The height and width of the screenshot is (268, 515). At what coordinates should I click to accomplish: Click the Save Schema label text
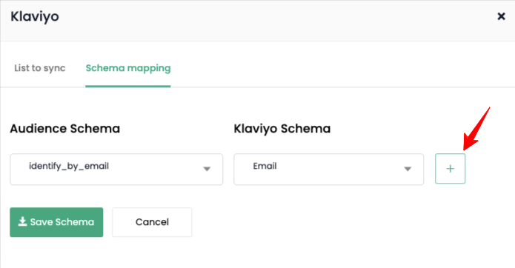pyautogui.click(x=62, y=222)
